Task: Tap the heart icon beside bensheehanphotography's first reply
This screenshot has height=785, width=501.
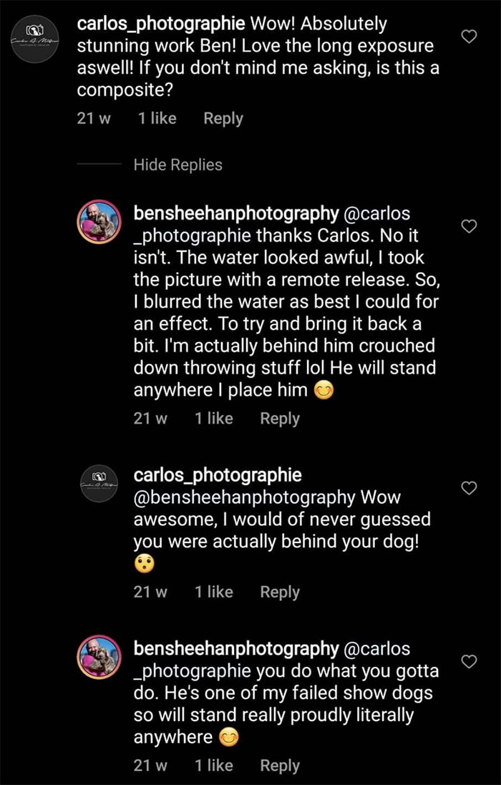Action: (470, 226)
